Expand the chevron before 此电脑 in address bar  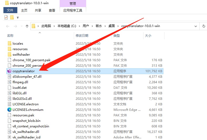click(x=38, y=26)
